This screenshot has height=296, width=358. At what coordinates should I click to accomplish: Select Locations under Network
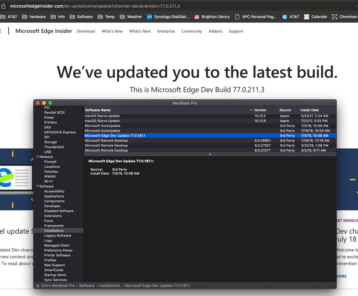[52, 167]
